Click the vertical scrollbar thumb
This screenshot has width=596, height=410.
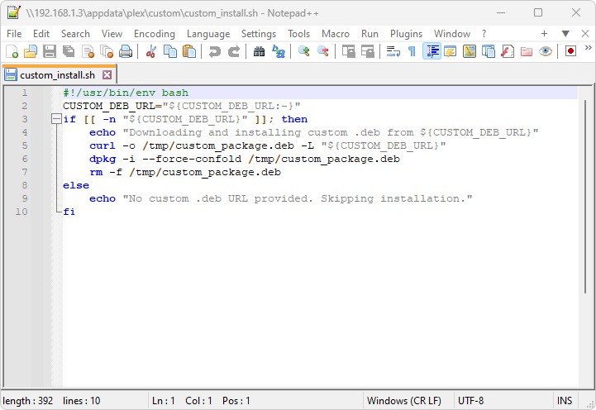tap(585, 196)
